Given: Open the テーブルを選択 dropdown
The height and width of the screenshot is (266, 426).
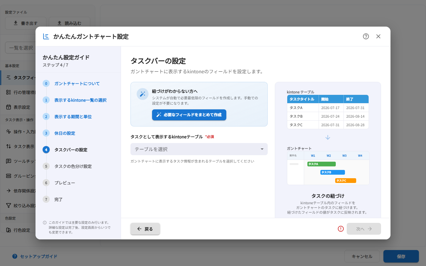Looking at the screenshot, I should pos(199,149).
